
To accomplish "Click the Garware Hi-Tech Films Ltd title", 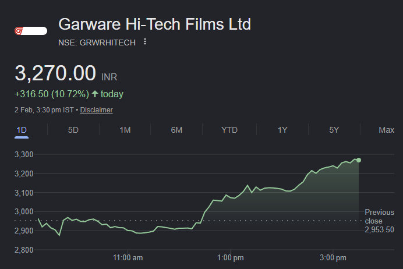I will click(x=154, y=24).
